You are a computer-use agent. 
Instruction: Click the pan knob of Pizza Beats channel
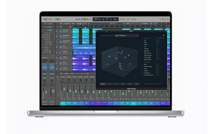point(45,81)
